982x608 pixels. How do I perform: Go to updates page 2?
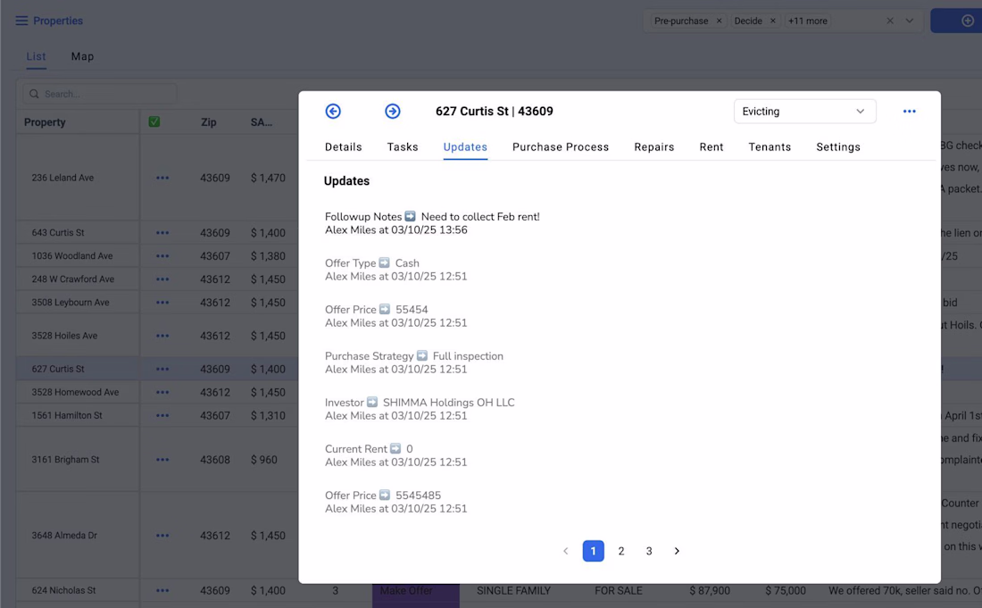pyautogui.click(x=621, y=551)
